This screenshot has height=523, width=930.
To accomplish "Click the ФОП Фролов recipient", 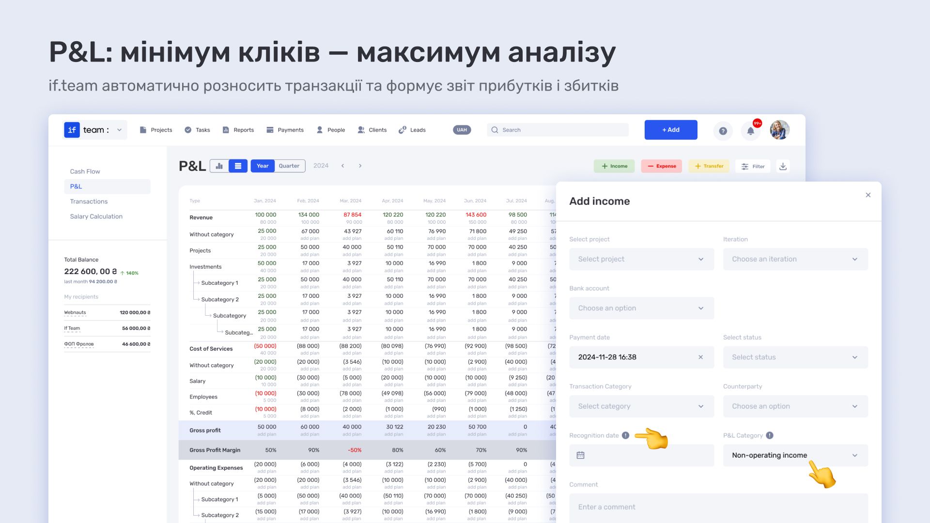I will [x=79, y=344].
